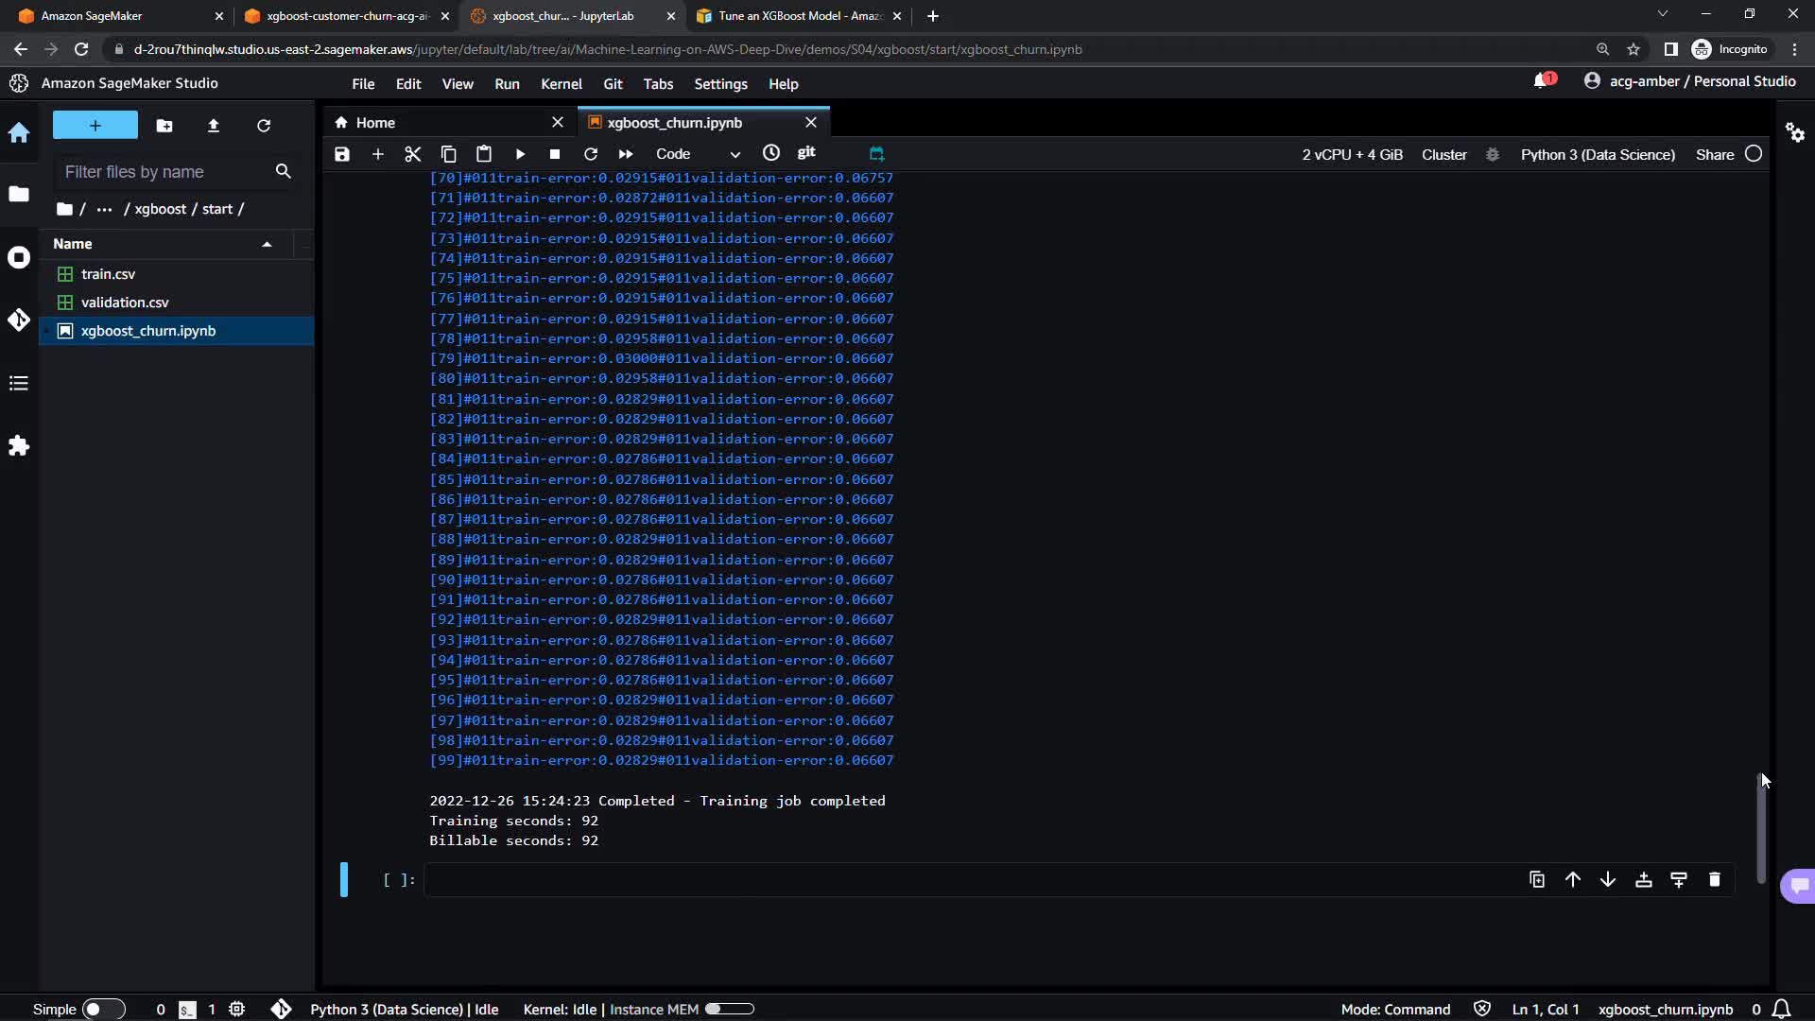Screen dimensions: 1815x1021
Task: Open the Code cell type dropdown
Action: click(698, 154)
